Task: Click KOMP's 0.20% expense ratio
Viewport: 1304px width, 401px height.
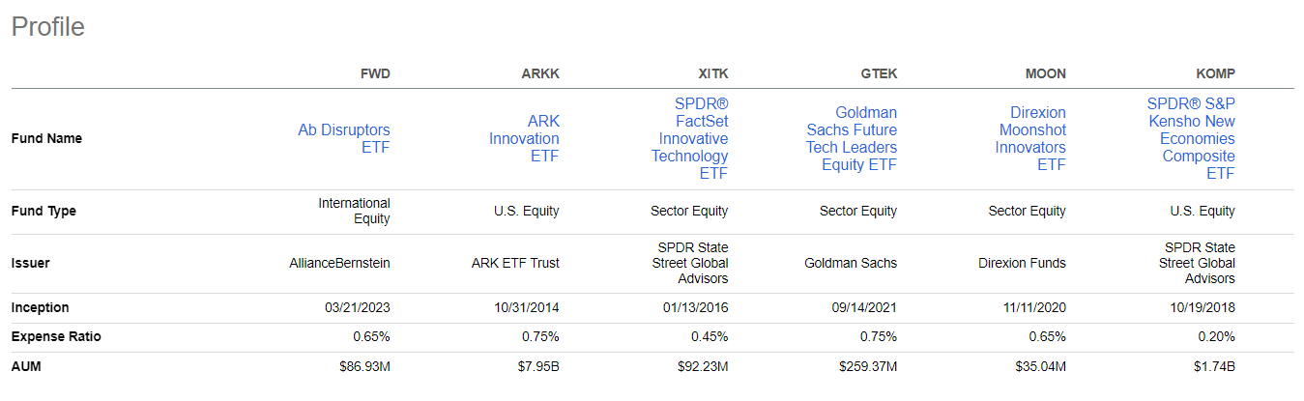Action: click(1215, 337)
